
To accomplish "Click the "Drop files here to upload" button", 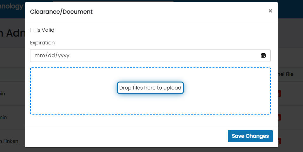I will [x=150, y=88].
